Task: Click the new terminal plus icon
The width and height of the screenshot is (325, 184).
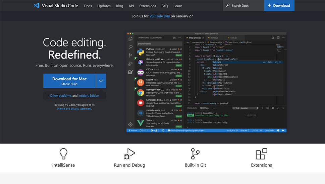Action: [x=262, y=108]
